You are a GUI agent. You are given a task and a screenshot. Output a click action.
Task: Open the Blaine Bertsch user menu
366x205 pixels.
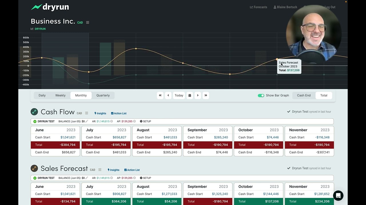tap(285, 7)
